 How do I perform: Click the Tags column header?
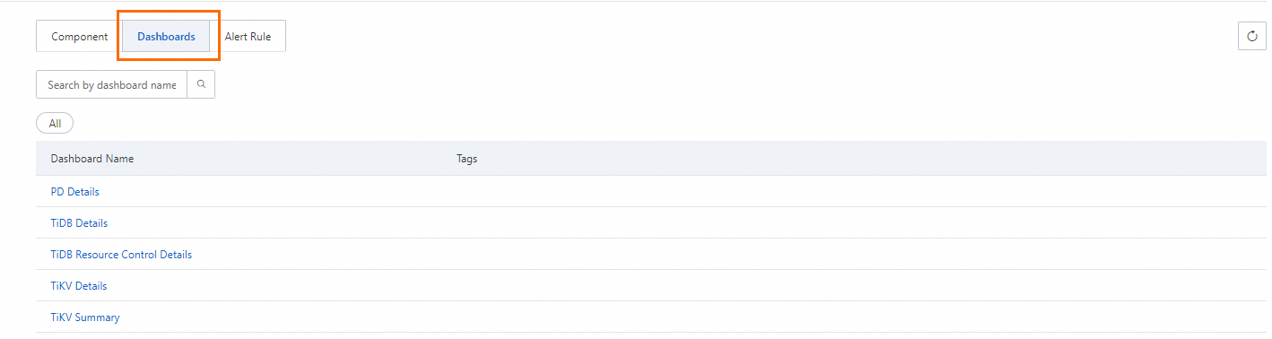point(466,159)
